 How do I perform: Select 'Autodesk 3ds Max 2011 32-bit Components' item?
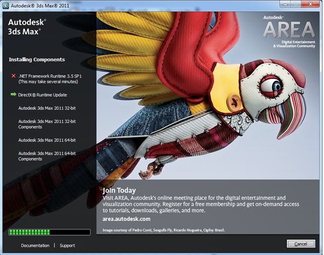[x=47, y=124]
